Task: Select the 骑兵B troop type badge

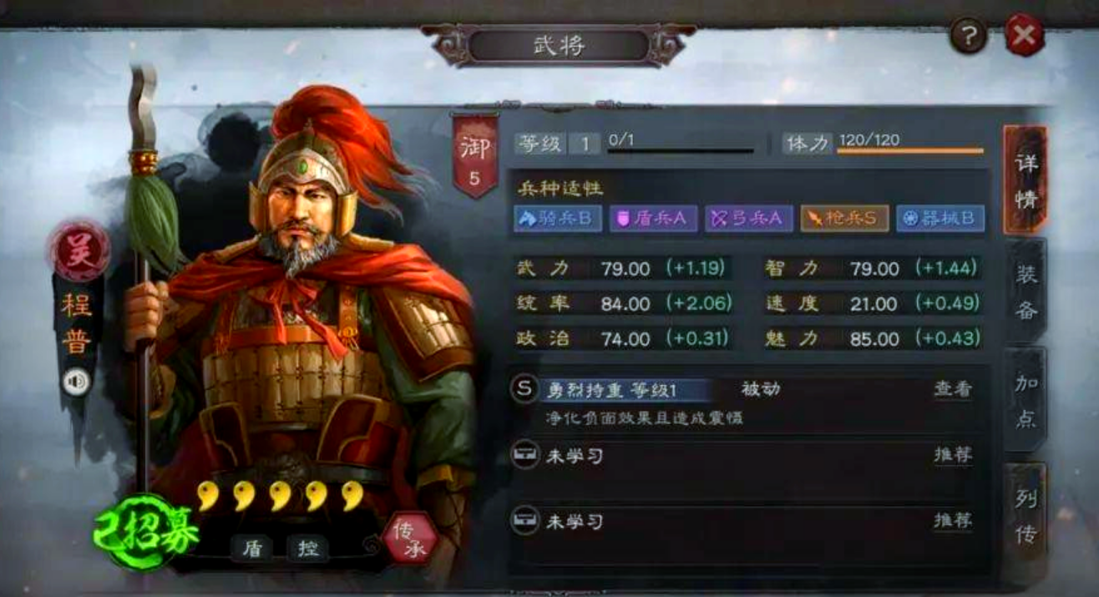Action: coord(557,219)
